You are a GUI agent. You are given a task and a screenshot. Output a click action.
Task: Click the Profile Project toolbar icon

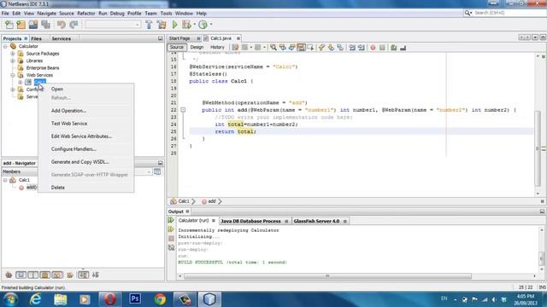coord(203,25)
